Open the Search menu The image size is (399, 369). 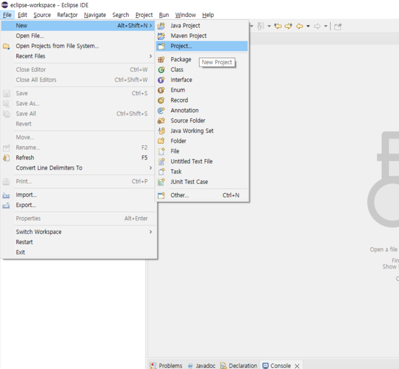[120, 15]
